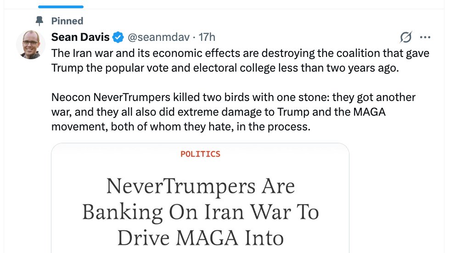Viewport: 450px width, 253px height.
Task: Open the post's first paragraph about Iran war
Action: (240, 61)
